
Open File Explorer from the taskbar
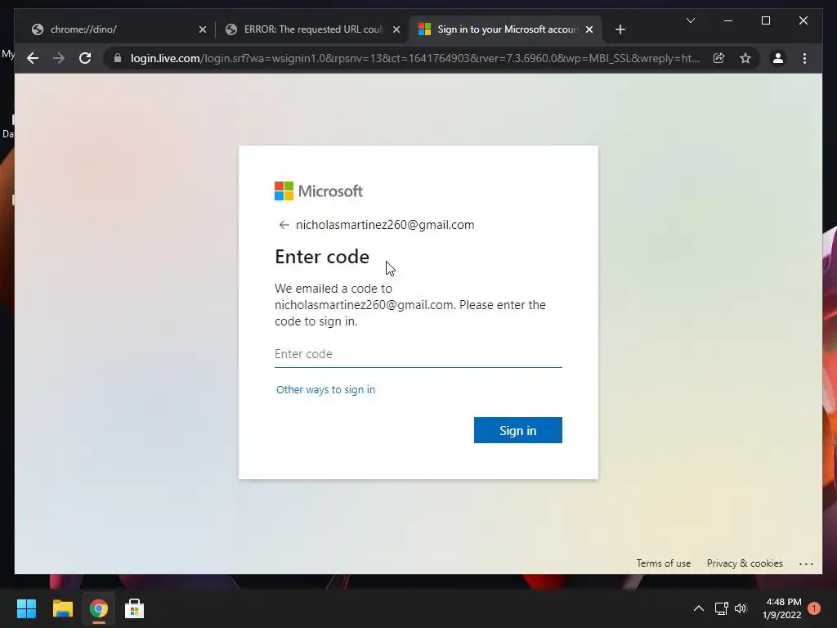(62, 608)
